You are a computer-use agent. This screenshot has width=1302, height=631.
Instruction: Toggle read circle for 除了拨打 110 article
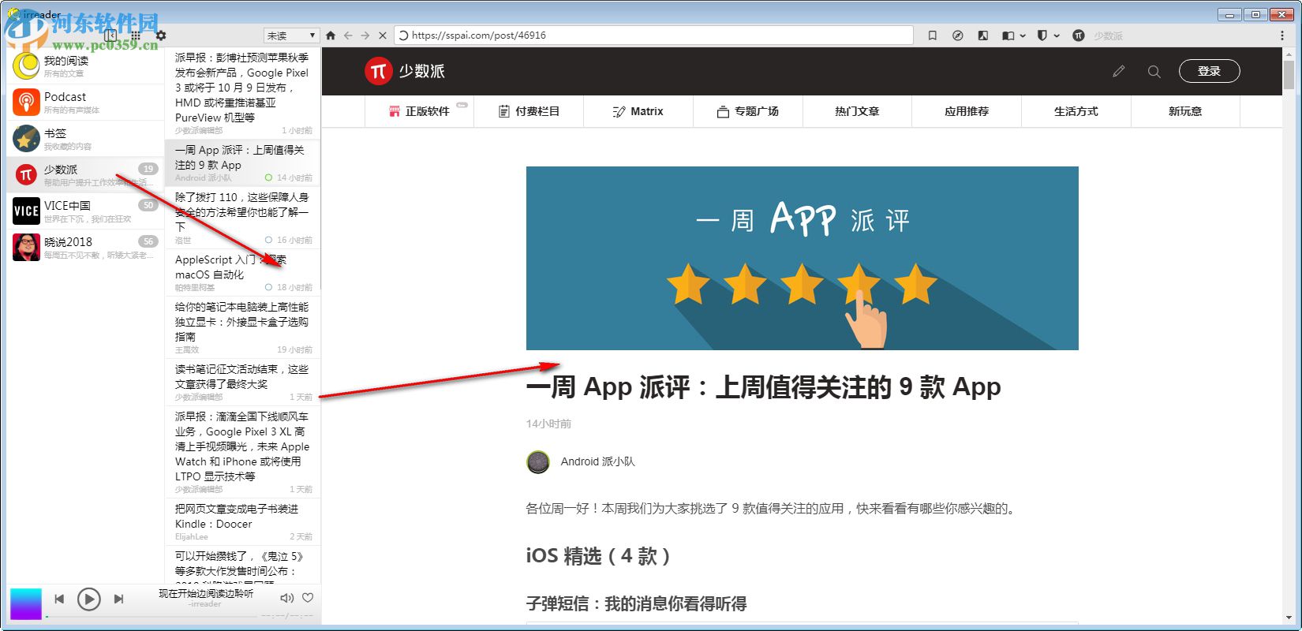[269, 240]
